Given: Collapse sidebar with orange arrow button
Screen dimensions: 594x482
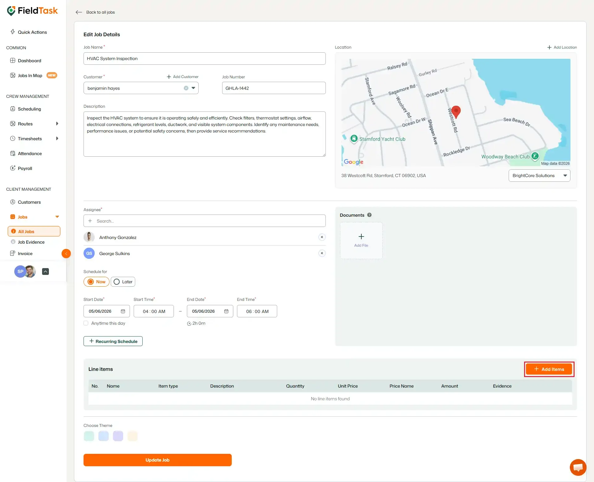Looking at the screenshot, I should 66,254.
